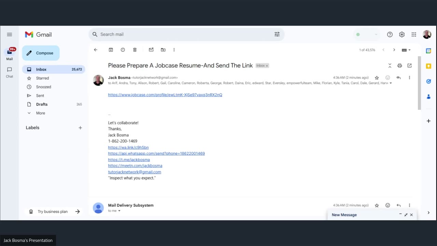The width and height of the screenshot is (437, 246).
Task: Open More menu on Mail Delivery Subsystem message
Action: (409, 205)
